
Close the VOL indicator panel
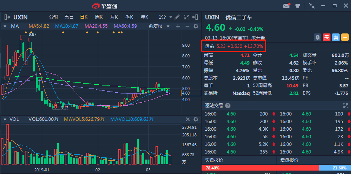[x=188, y=119]
